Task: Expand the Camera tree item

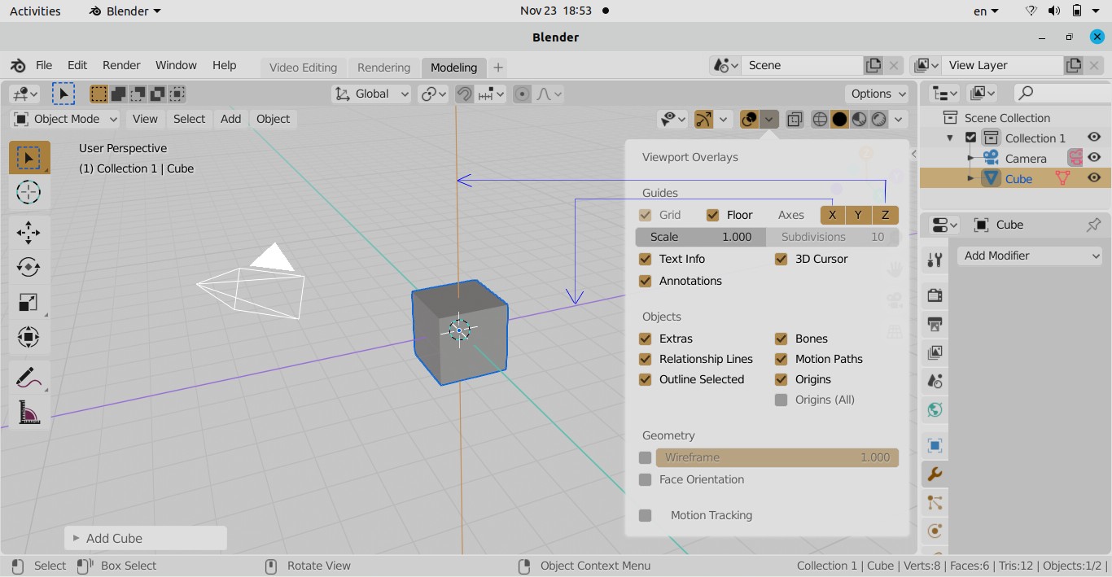Action: point(970,158)
